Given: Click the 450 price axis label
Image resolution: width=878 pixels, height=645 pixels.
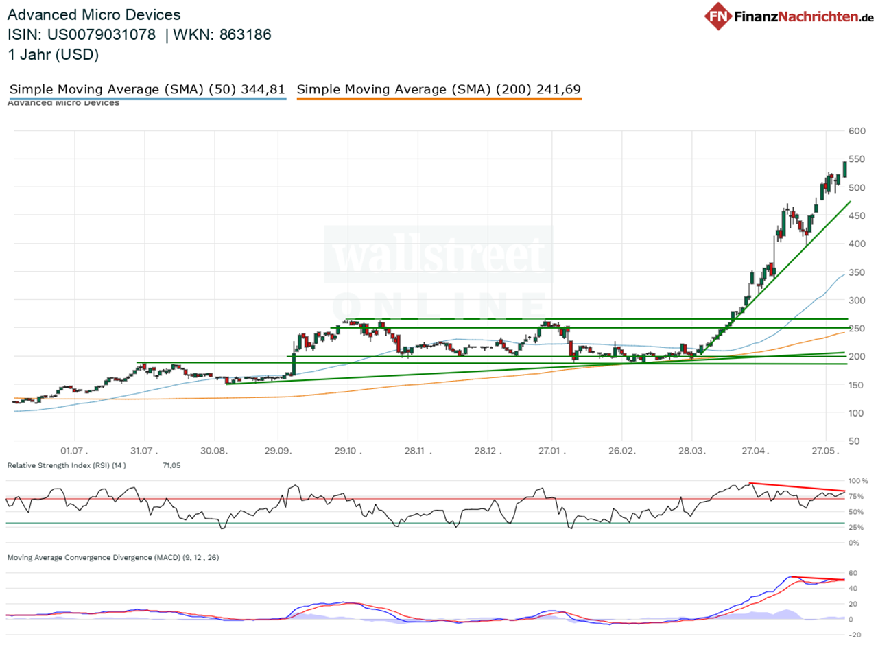Looking at the screenshot, I should click(x=858, y=215).
